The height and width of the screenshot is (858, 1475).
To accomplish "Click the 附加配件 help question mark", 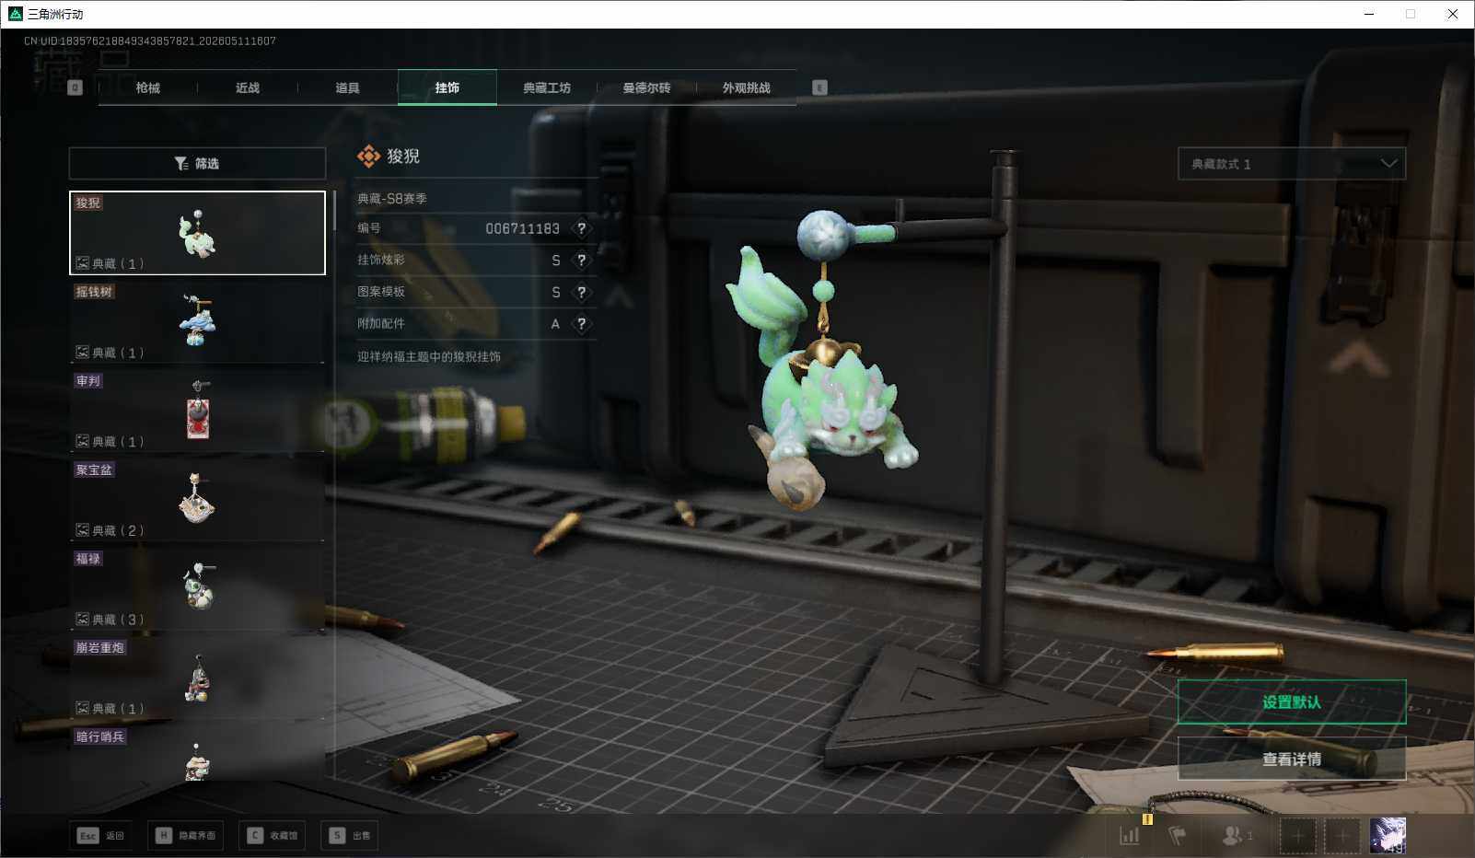I will (x=581, y=324).
